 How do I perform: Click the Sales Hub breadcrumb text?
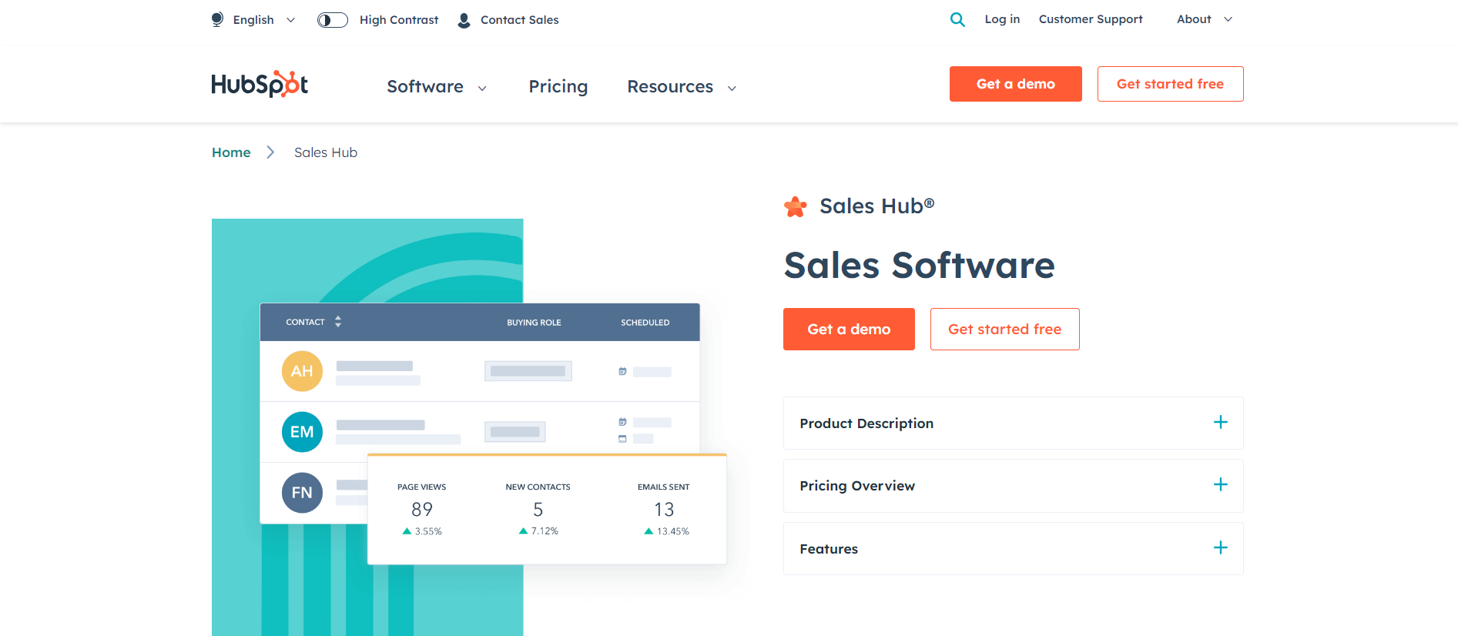click(326, 152)
